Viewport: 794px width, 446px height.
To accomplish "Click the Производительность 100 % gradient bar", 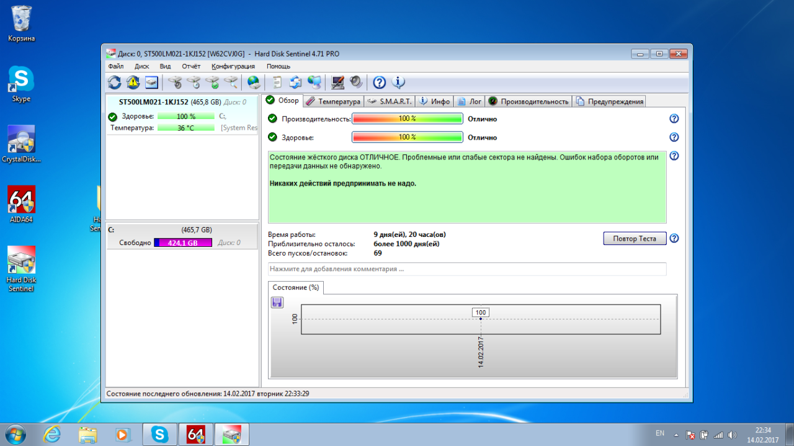I will pos(408,118).
